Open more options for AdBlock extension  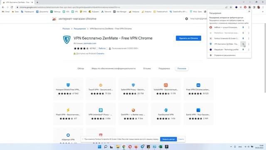tap(249, 27)
